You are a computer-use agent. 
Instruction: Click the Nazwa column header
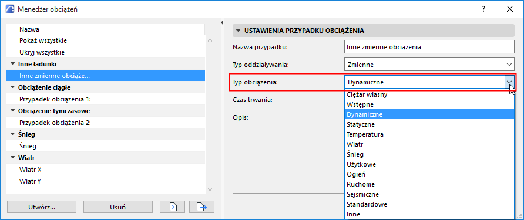click(x=55, y=29)
